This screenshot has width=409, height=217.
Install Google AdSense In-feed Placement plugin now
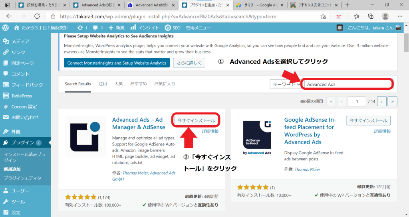coord(368,120)
